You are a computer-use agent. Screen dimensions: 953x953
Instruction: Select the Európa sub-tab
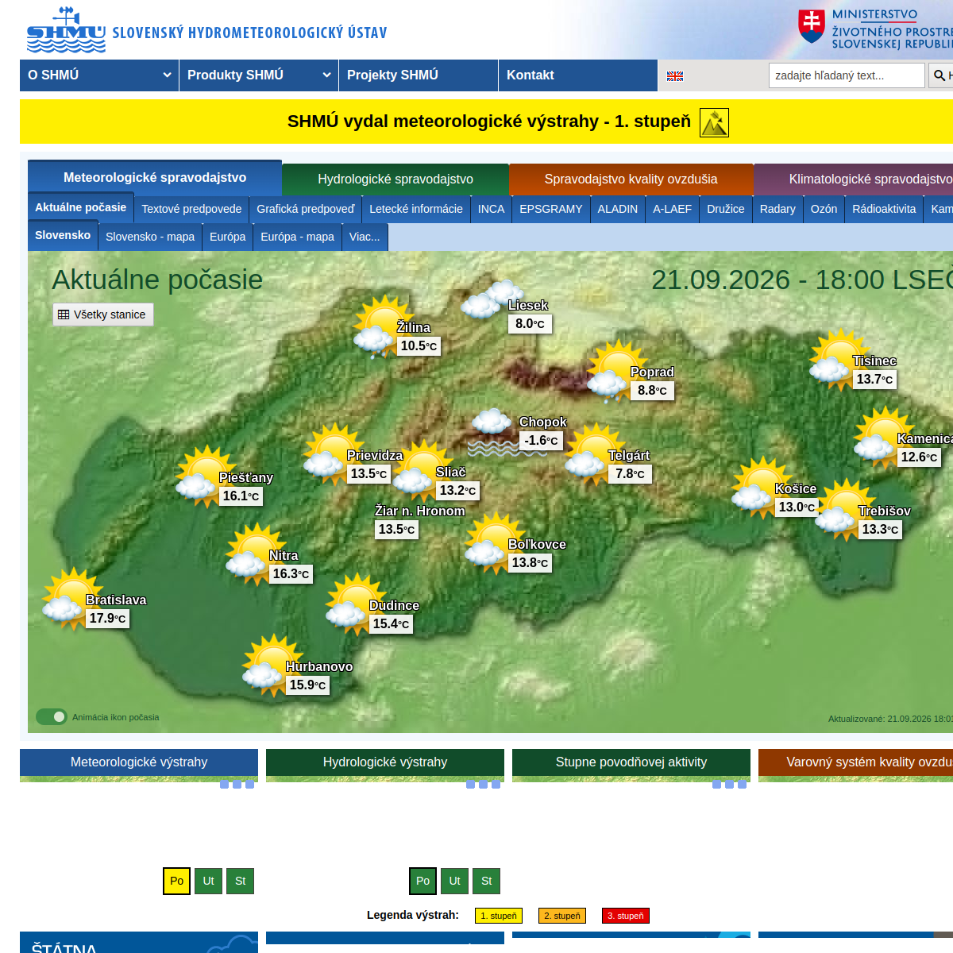[228, 237]
